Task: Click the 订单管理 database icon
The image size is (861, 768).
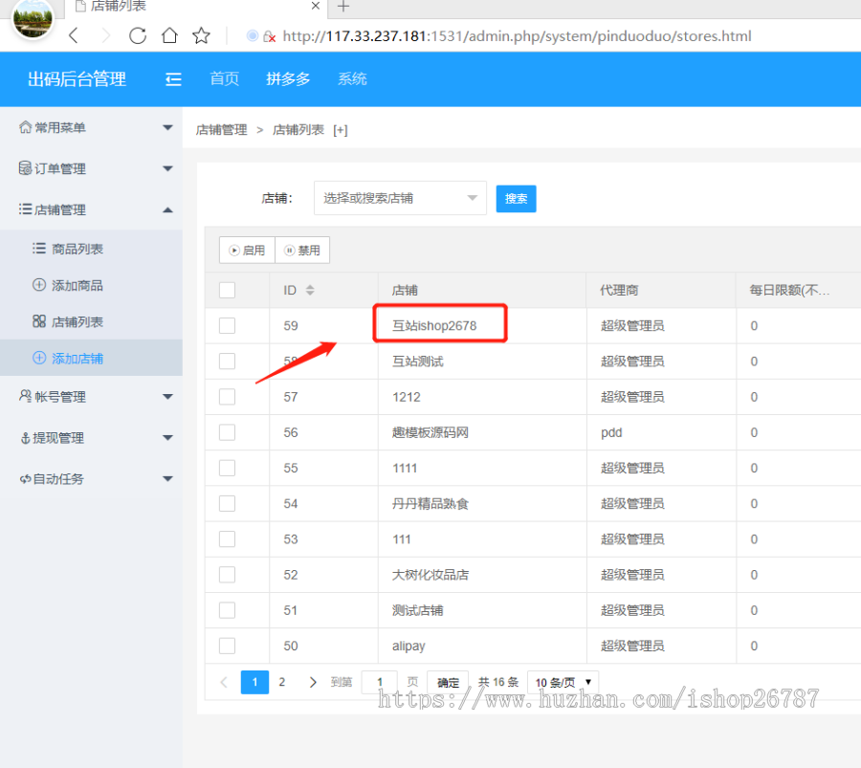Action: (x=24, y=168)
